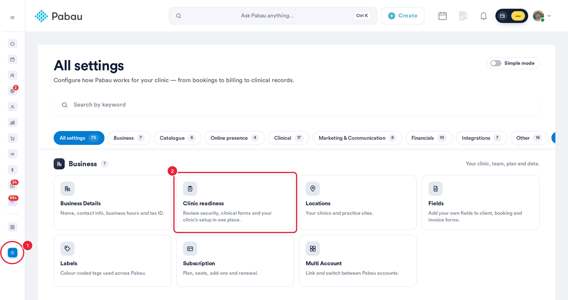Open the shopping cart icon in sidebar
This screenshot has height=300, width=568.
12,138
